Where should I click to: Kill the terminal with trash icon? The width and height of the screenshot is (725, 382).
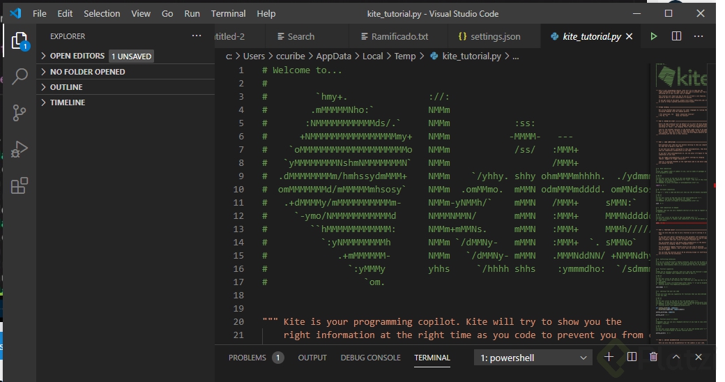click(653, 357)
